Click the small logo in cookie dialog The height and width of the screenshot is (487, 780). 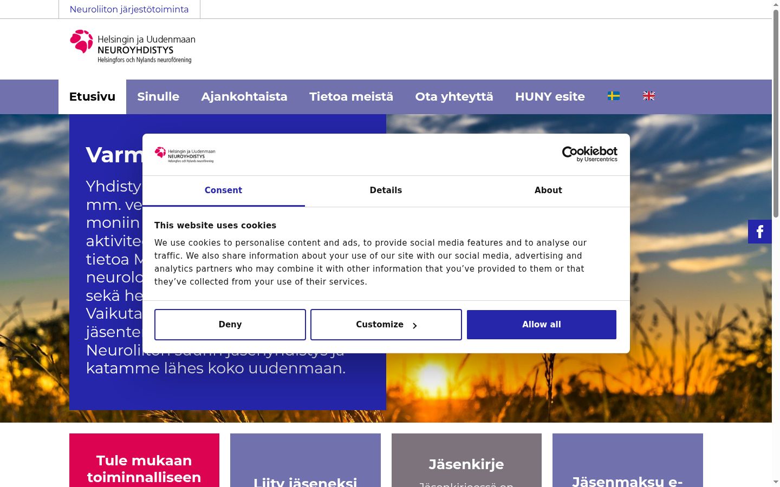(x=185, y=155)
